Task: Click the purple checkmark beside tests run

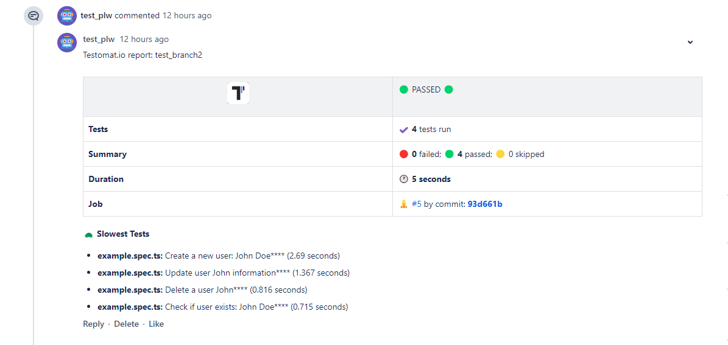Action: 403,130
